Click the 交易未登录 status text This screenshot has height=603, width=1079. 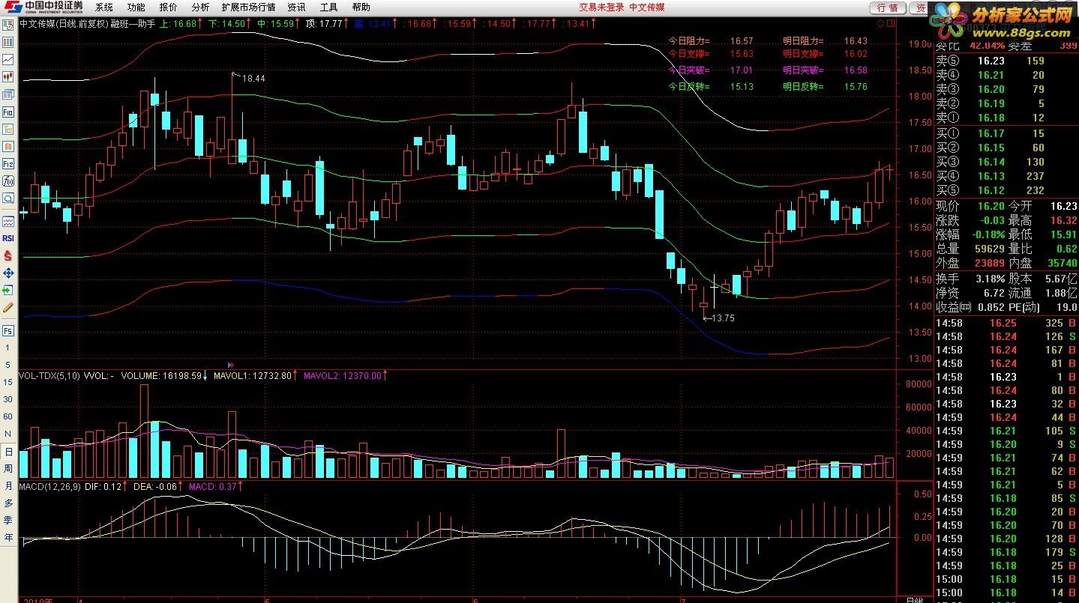[x=601, y=7]
